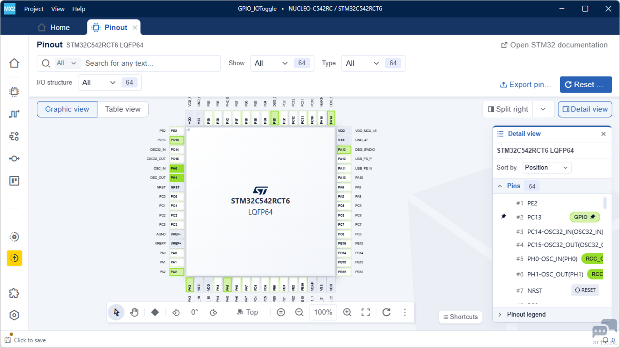Open the kanban board sidebar icon

tap(14, 181)
